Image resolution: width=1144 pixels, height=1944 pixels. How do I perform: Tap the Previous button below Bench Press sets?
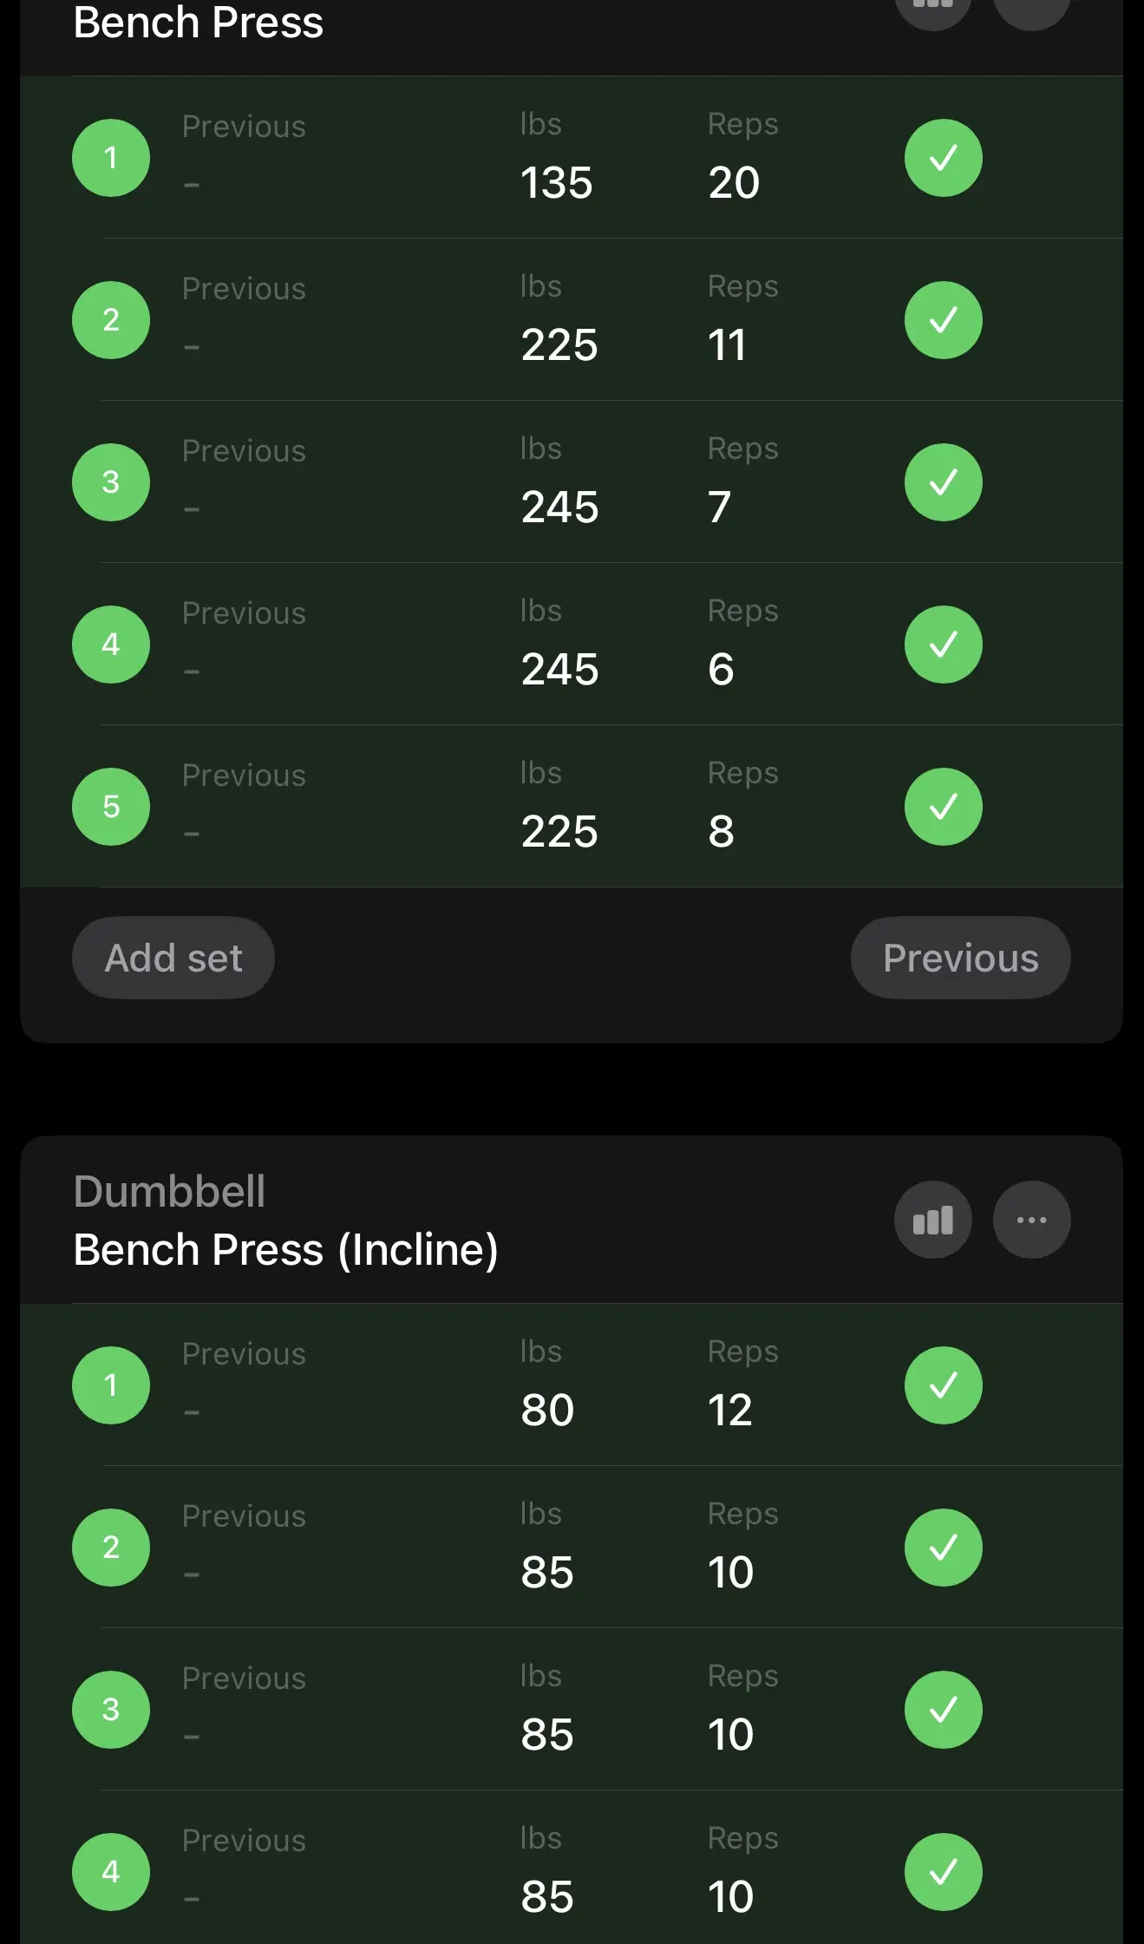coord(960,958)
